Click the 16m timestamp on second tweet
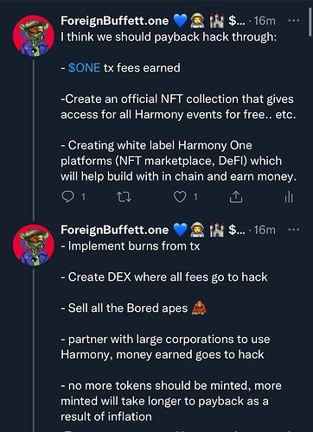 click(265, 230)
